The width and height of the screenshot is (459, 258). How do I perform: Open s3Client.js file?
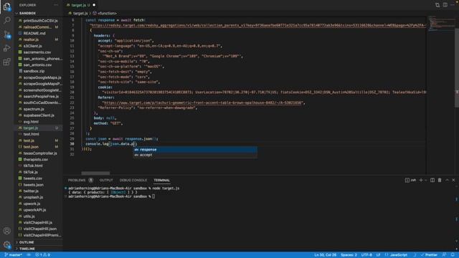coord(32,46)
